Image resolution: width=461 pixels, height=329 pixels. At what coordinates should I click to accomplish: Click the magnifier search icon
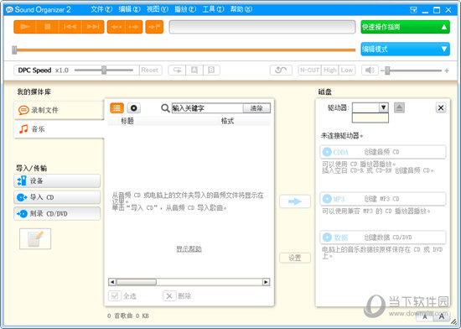[x=165, y=108]
